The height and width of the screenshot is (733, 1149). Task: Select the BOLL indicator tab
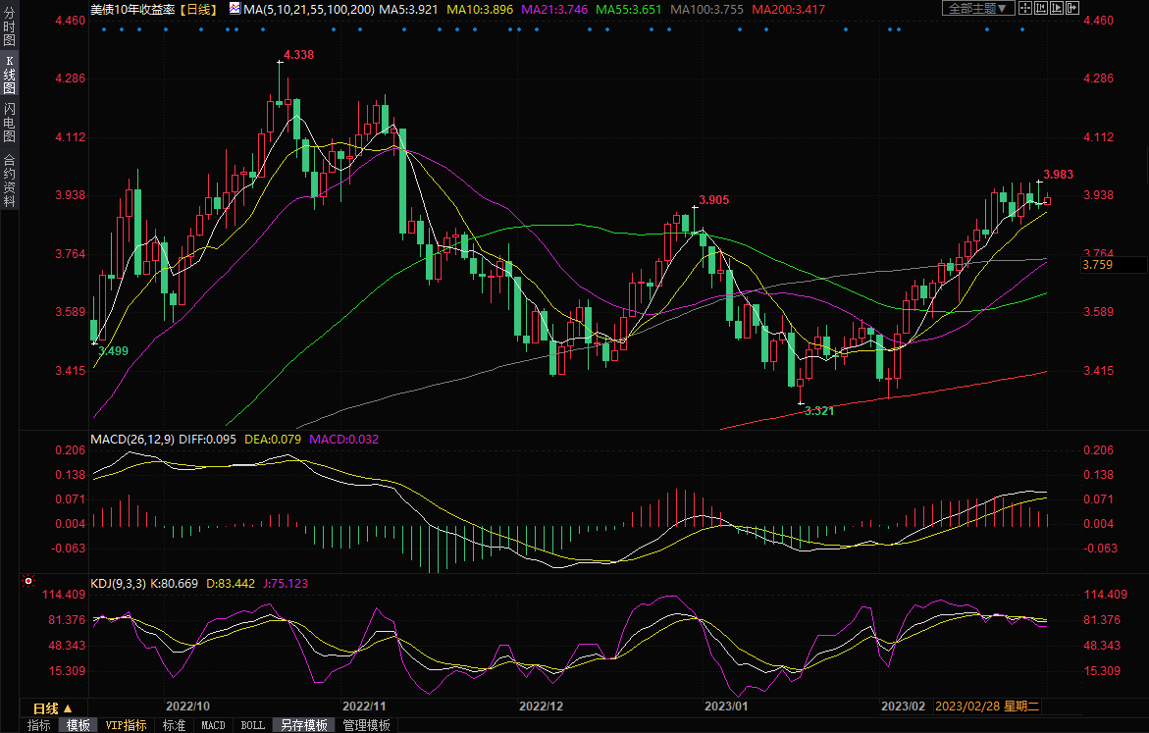[x=252, y=725]
